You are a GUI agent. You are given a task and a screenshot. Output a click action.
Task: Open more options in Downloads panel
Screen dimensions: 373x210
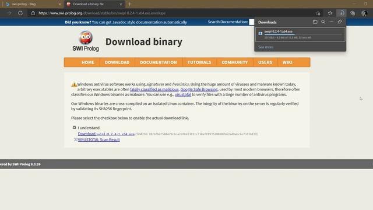click(x=332, y=22)
